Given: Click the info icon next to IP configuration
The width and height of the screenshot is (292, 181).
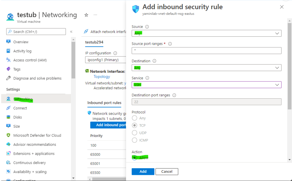Looking at the screenshot, I should 115,53.
